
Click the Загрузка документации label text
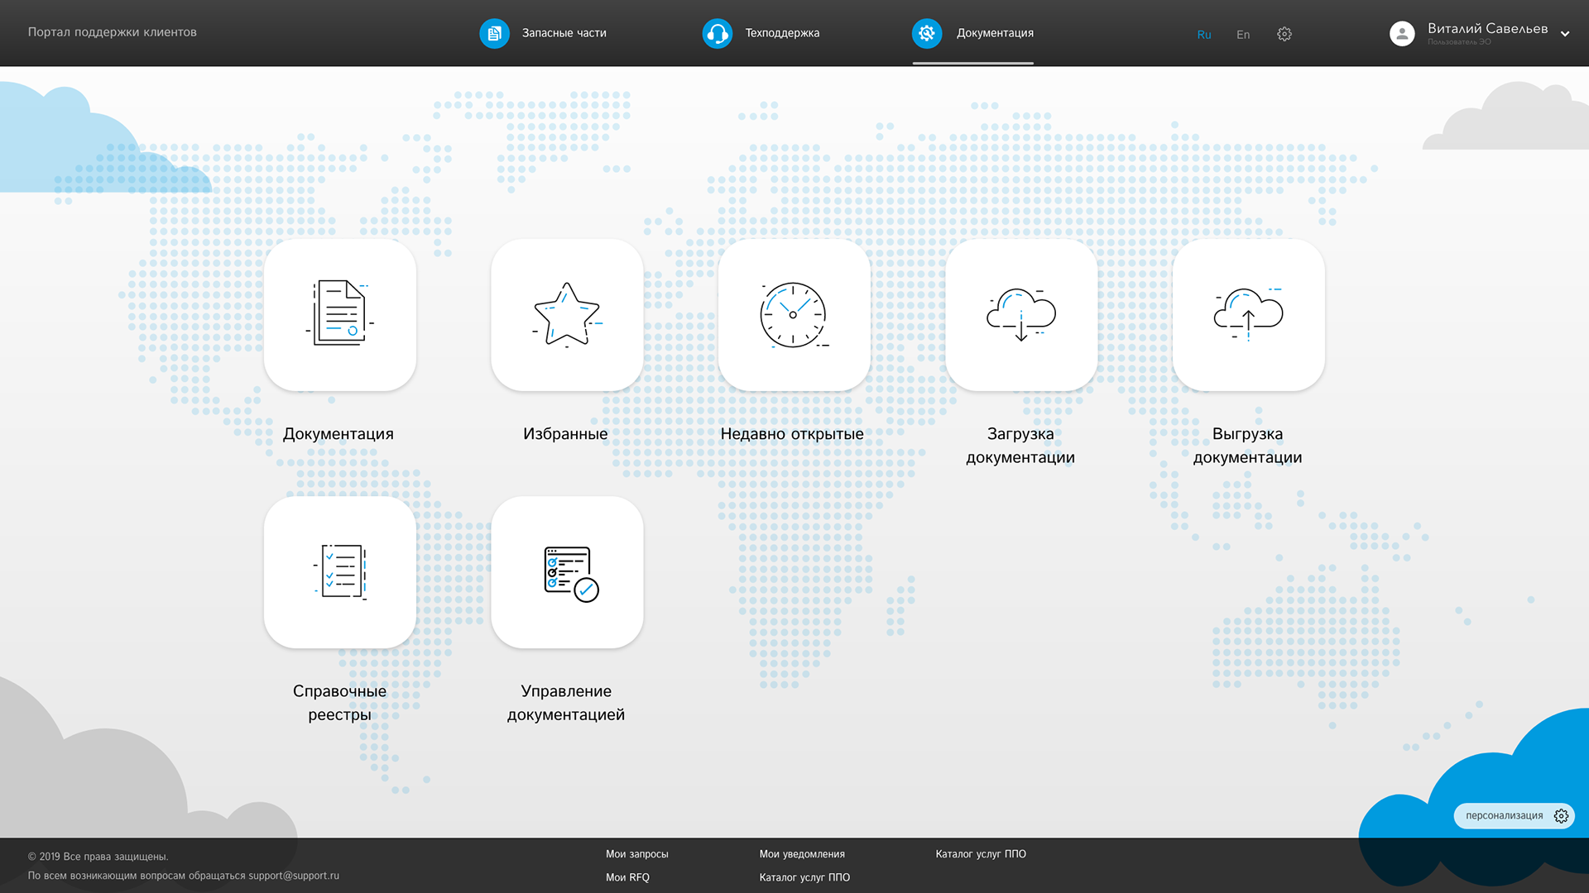click(x=1020, y=446)
